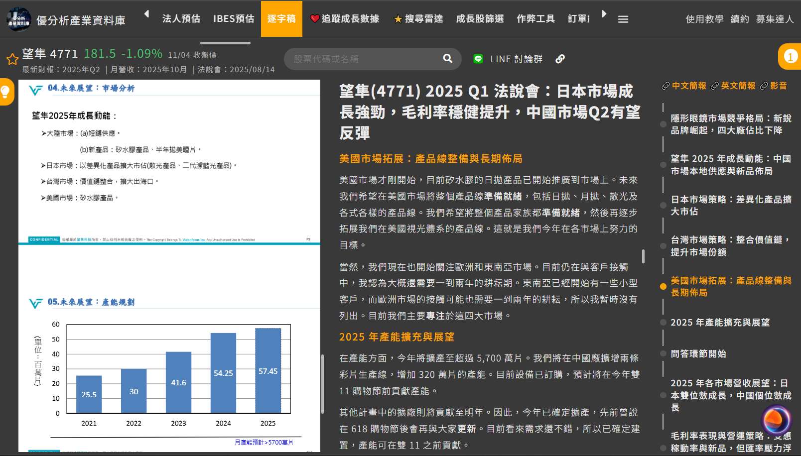The height and width of the screenshot is (456, 801).
Task: Open the LINE 討論群 chat icon
Action: 478,59
